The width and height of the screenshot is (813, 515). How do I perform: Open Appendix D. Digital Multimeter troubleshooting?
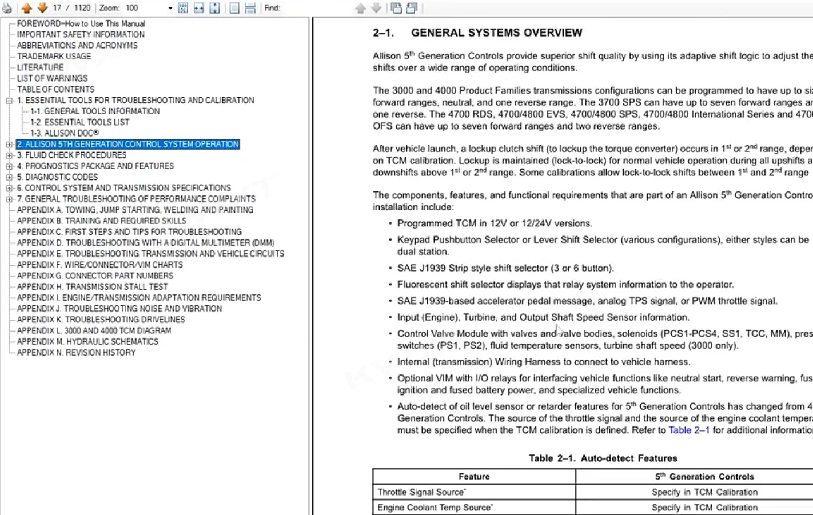coord(146,243)
